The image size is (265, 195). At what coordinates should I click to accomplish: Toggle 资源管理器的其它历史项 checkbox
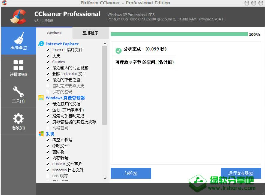[48, 122]
